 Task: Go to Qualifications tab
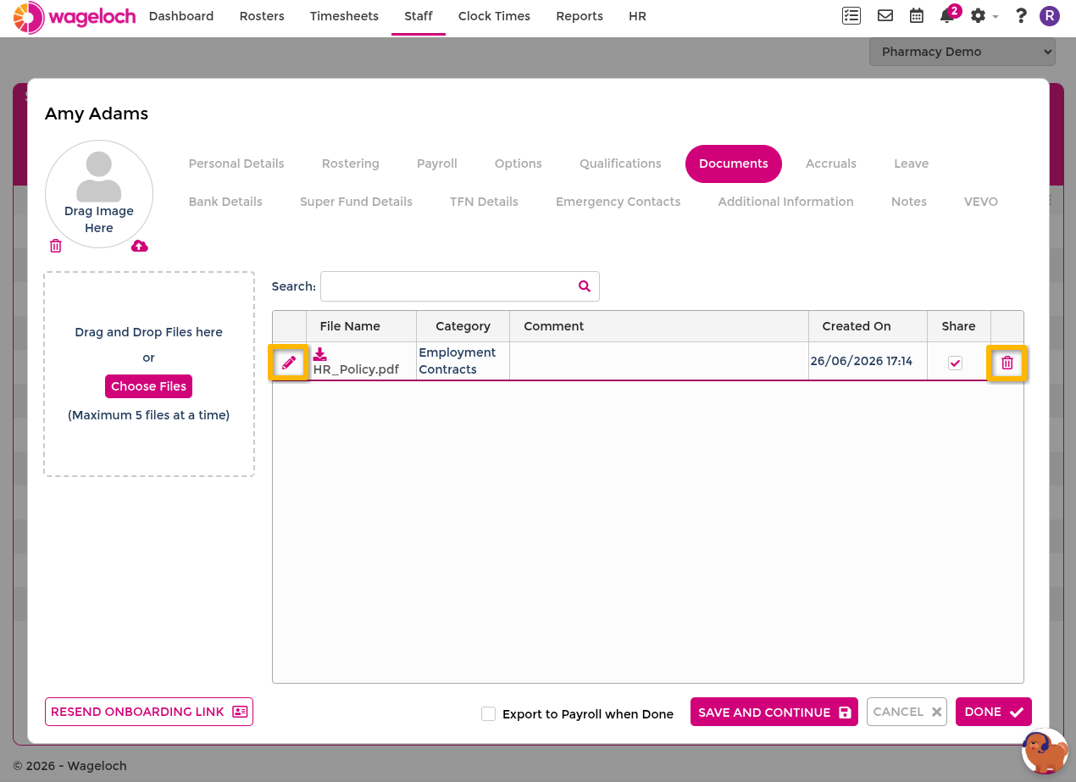[x=620, y=164]
